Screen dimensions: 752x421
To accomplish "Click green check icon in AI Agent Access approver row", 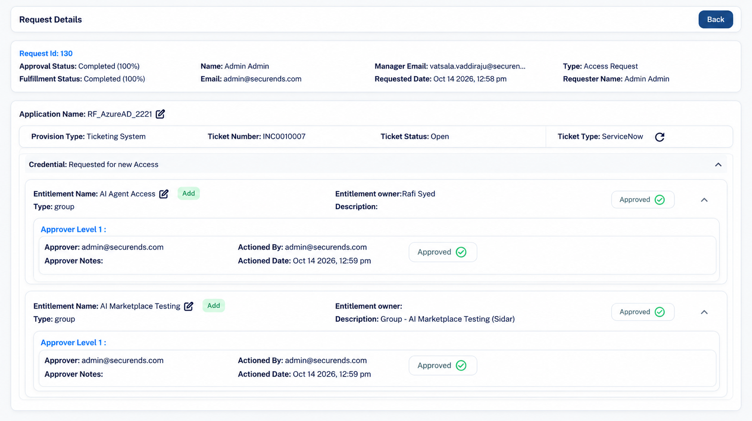I will click(461, 252).
